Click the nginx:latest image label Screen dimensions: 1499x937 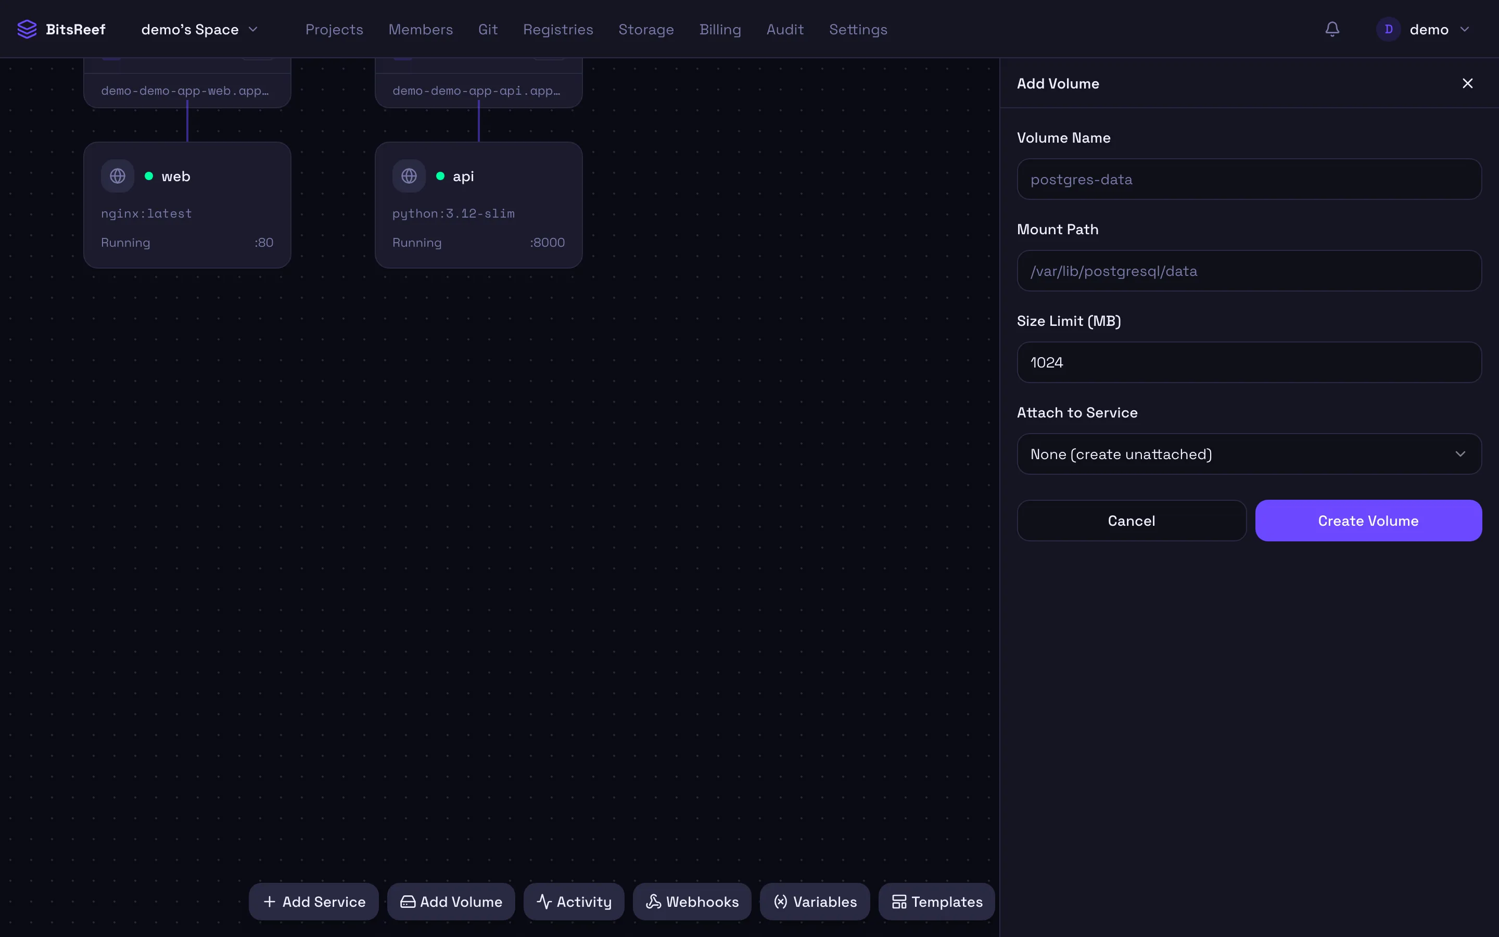[x=146, y=214]
